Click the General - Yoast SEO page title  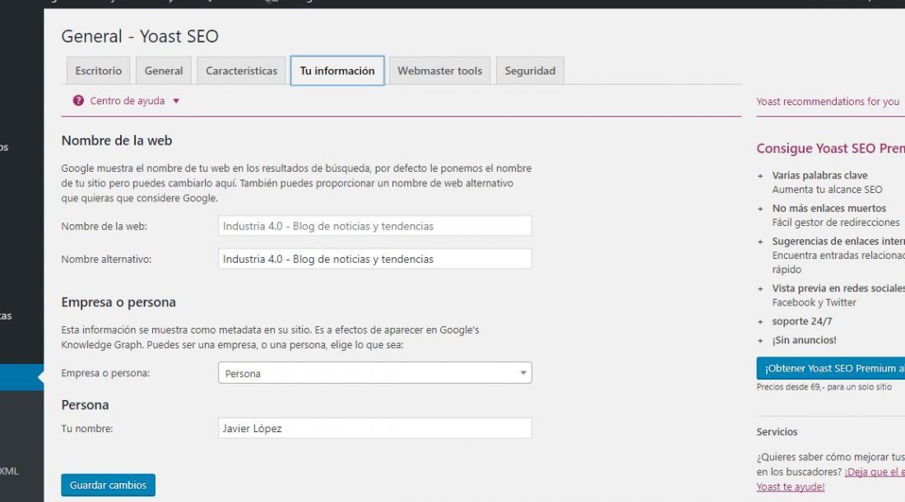pos(140,36)
